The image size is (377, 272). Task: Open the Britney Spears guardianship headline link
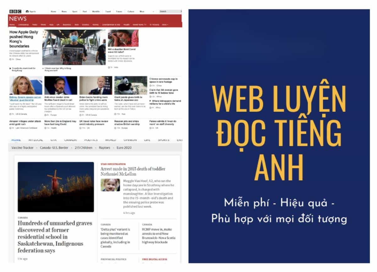point(25,99)
